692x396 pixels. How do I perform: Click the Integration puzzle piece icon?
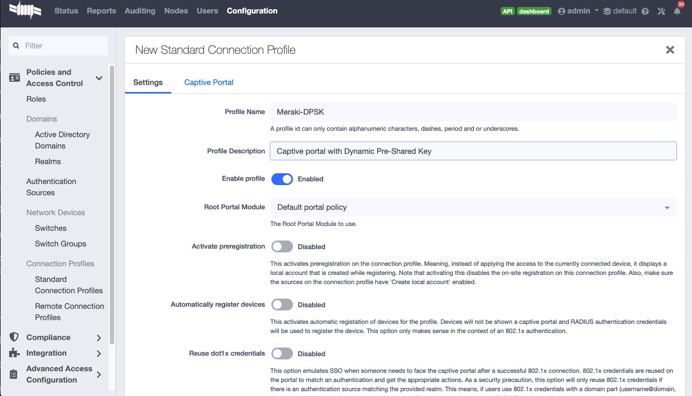pos(15,353)
